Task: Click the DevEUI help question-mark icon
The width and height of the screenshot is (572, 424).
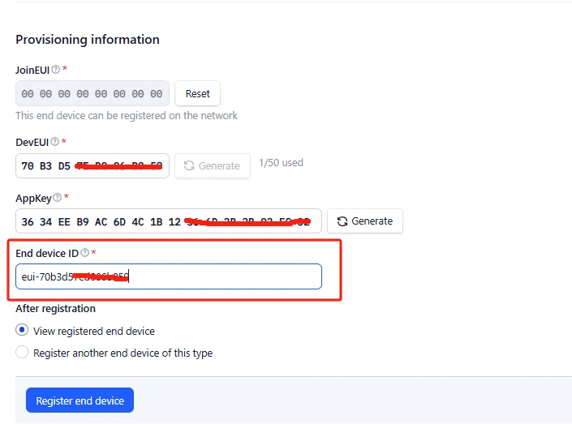Action: [x=55, y=142]
